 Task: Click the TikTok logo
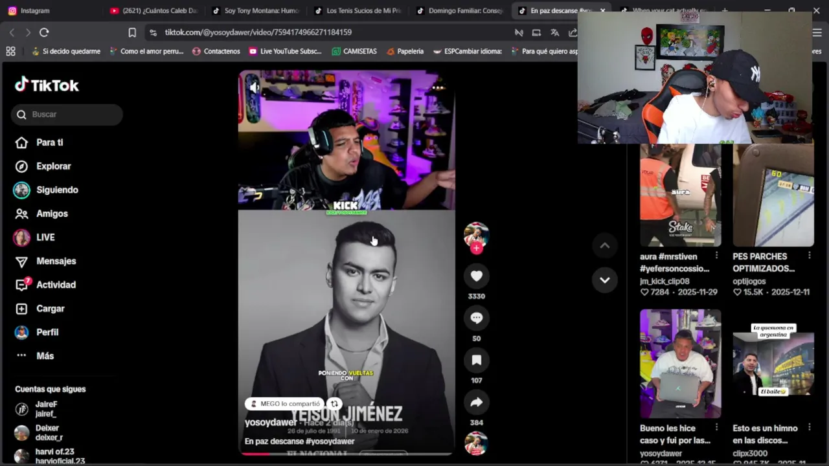click(47, 85)
